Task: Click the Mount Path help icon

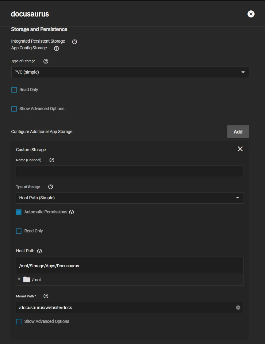Action: coord(46,296)
